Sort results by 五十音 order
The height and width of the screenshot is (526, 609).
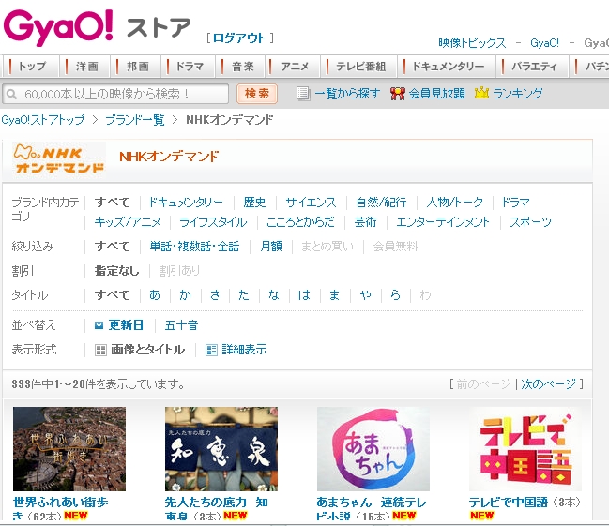click(x=181, y=325)
